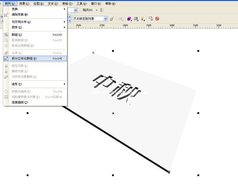Choose 群组 (Group) Ctrl+G entry
238x185 pixels.
pyautogui.click(x=35, y=35)
